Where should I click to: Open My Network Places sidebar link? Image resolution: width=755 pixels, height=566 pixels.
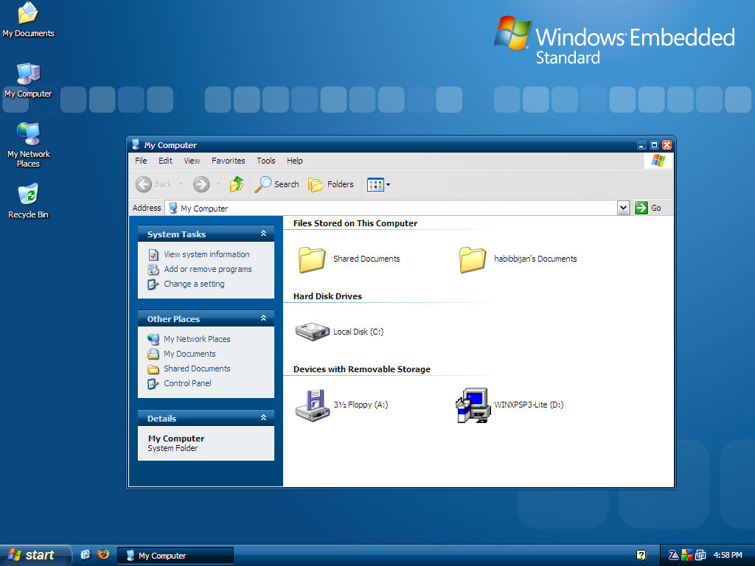pos(197,339)
